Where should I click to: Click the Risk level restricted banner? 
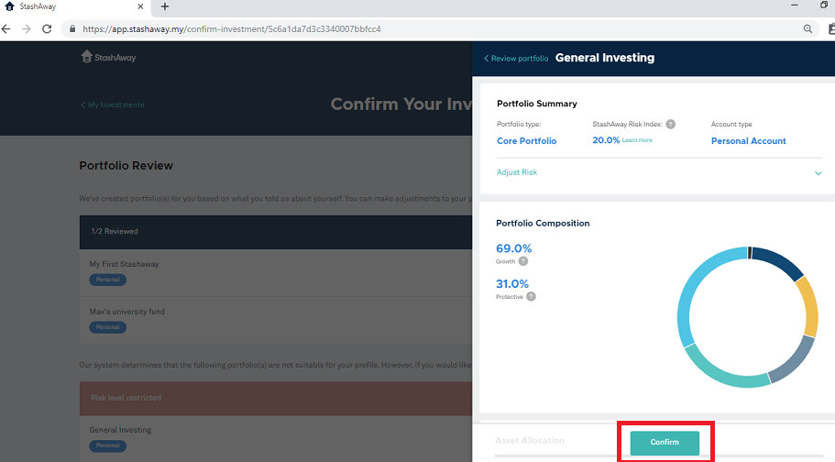coord(276,398)
